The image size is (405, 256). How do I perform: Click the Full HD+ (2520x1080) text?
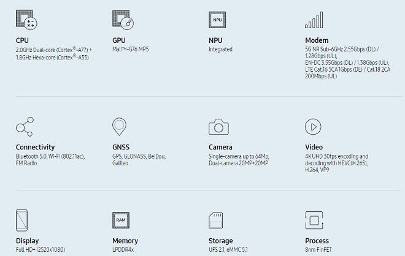(40, 250)
